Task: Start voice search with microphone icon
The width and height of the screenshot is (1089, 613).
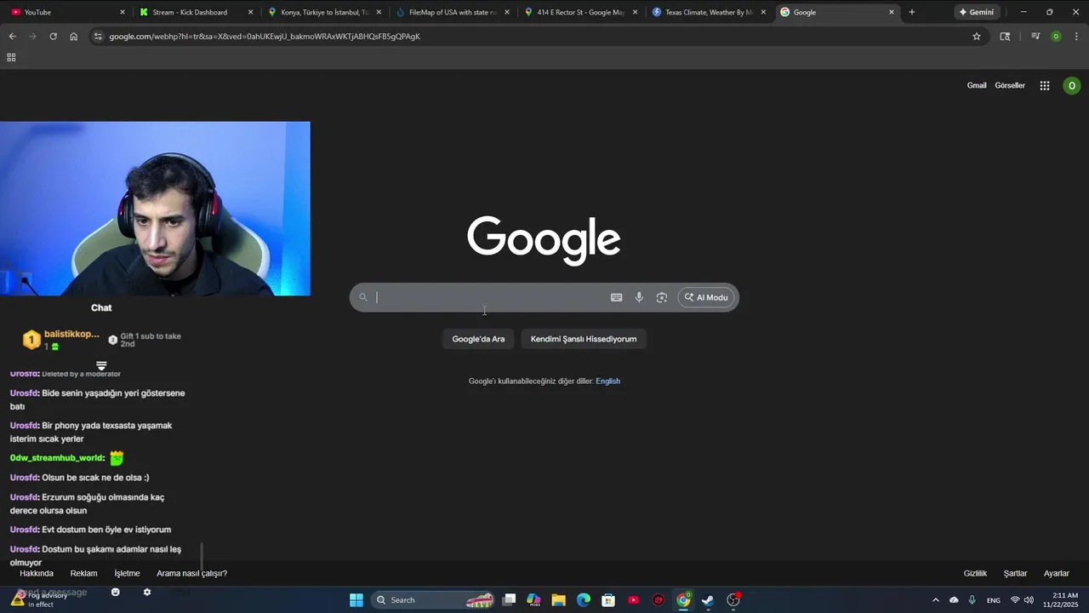Action: tap(639, 297)
